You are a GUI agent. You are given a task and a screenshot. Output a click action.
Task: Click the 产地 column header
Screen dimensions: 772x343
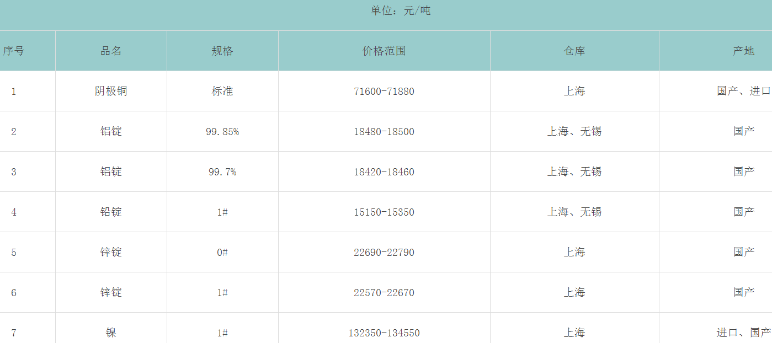[743, 51]
